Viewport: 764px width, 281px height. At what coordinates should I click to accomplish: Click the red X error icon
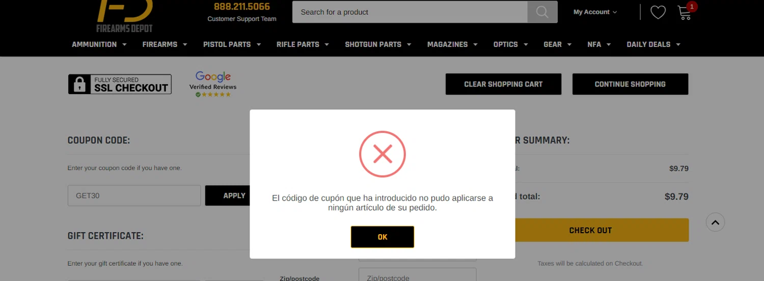pos(383,154)
